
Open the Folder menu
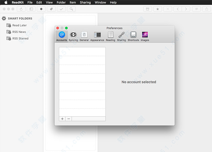(x=61, y=2)
